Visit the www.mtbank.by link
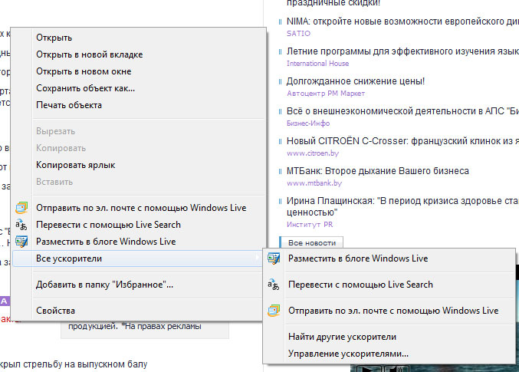This screenshot has width=519, height=372. pos(314,183)
